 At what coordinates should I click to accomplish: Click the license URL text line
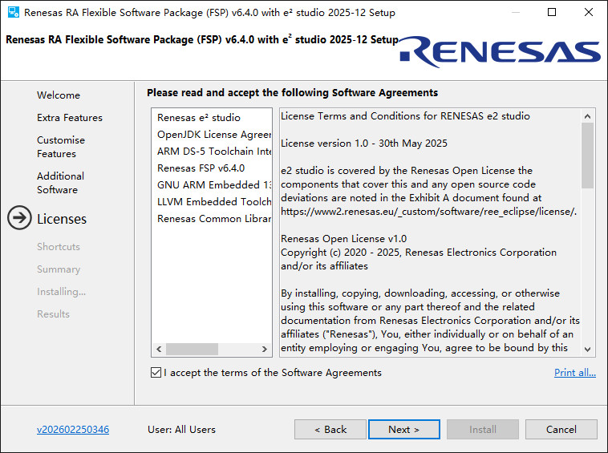(429, 212)
